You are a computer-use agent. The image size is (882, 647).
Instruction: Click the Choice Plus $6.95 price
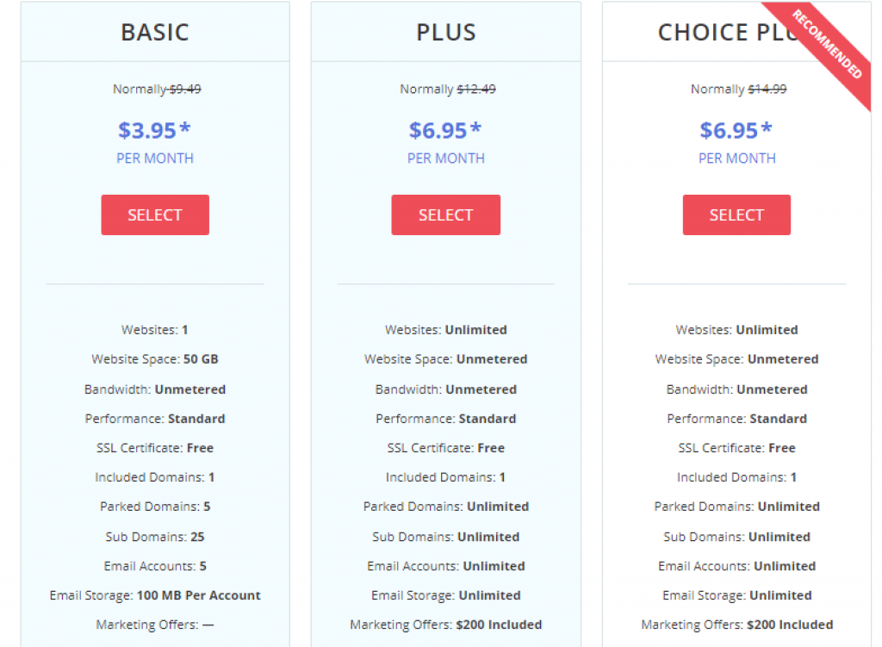tap(736, 131)
